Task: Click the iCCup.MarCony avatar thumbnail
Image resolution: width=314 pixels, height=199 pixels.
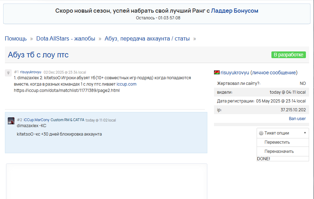Action: tap(11, 121)
